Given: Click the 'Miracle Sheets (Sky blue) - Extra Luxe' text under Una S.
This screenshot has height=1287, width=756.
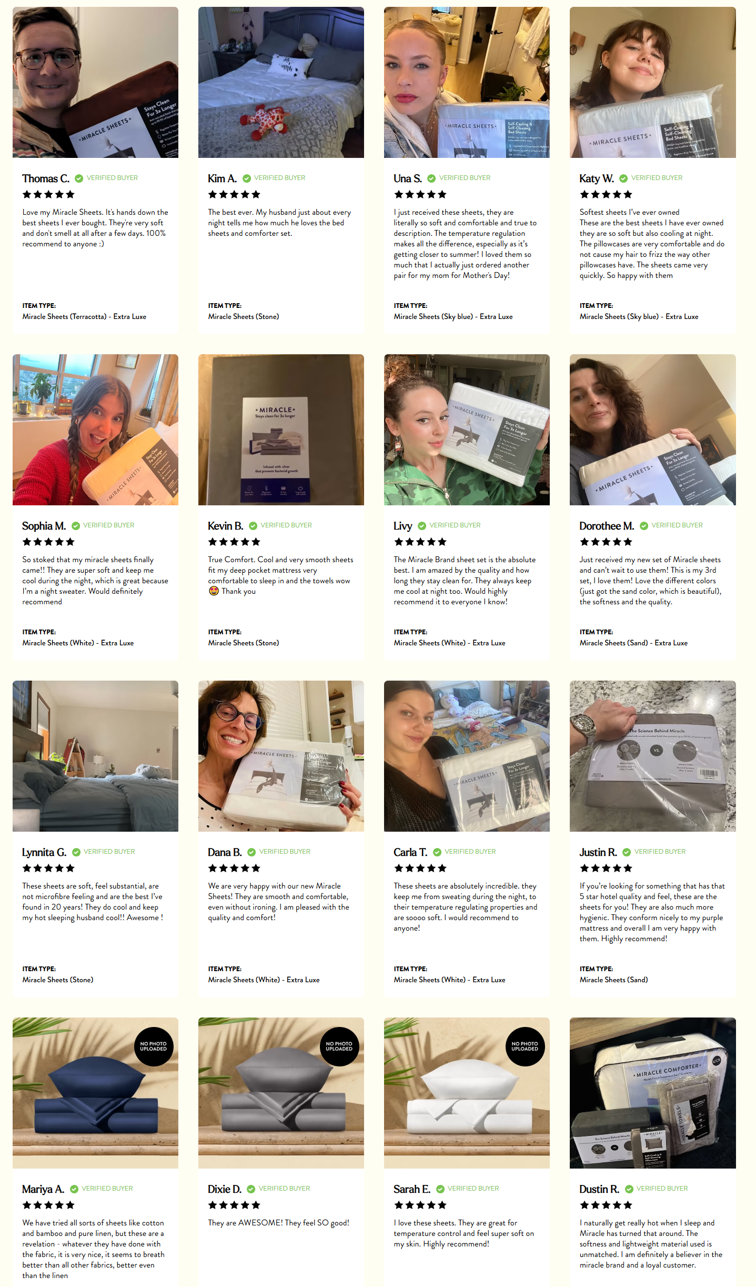Looking at the screenshot, I should tap(453, 316).
